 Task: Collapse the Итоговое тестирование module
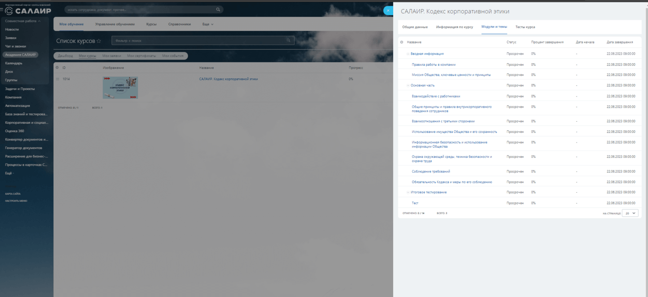coord(408,192)
